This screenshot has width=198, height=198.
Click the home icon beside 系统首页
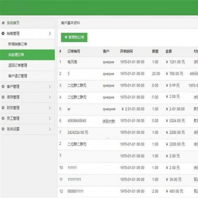tap(3, 23)
